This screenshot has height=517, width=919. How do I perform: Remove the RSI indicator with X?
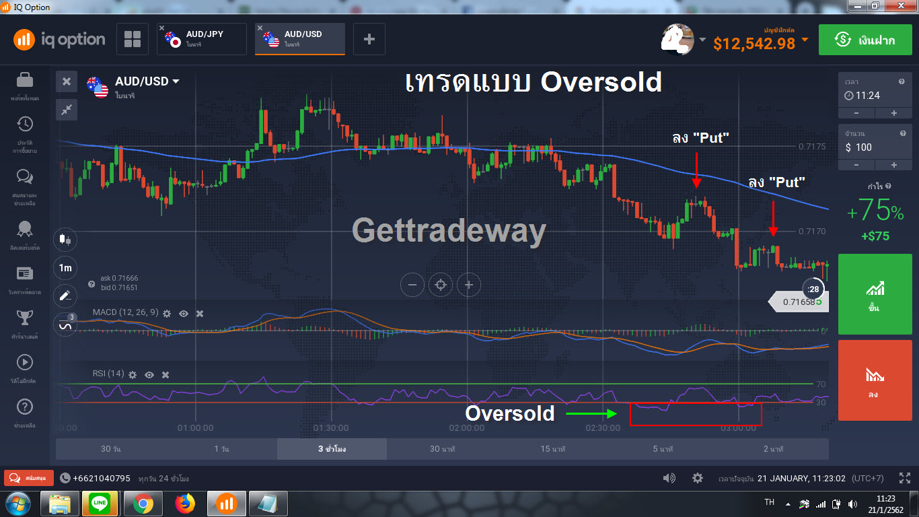[x=166, y=374]
